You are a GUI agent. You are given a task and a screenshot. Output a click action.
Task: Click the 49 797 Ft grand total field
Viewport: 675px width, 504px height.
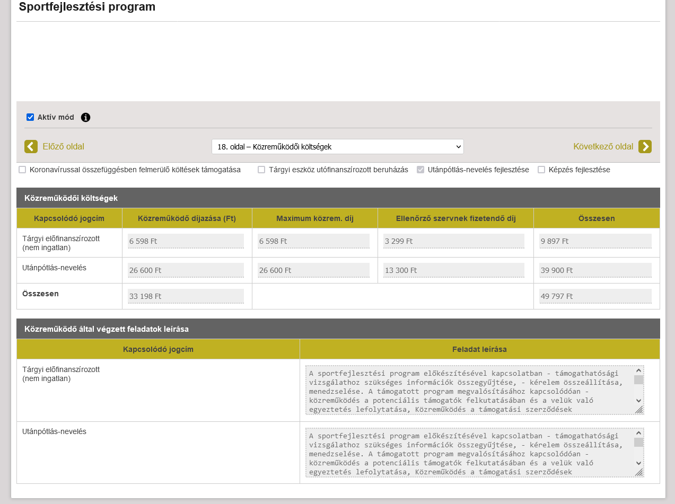pos(595,296)
